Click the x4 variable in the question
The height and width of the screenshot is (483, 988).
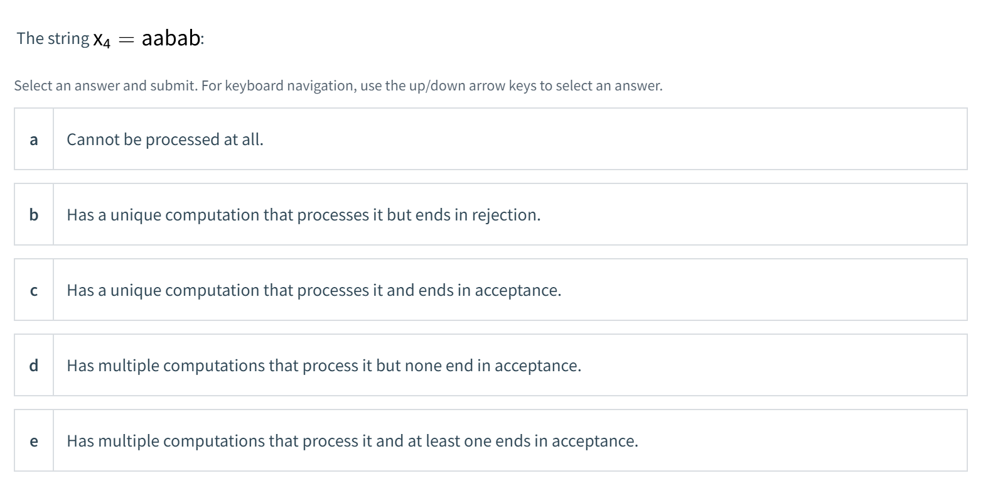[102, 40]
